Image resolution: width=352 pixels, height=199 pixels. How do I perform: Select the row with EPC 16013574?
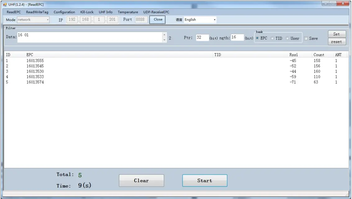point(176,82)
